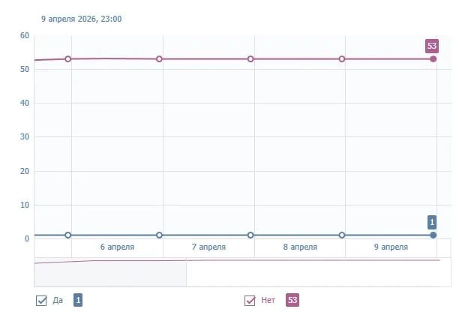The width and height of the screenshot is (462, 321).
Task: Click the "8 апреля" axis label
Action: [300, 247]
